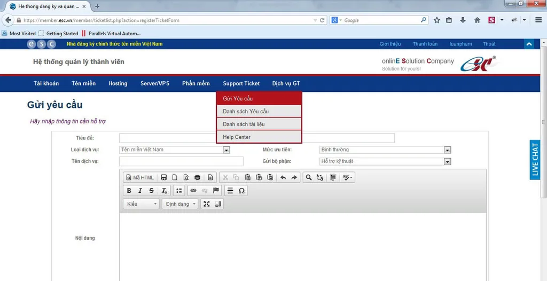Select Danh sách Yêu cầu menu entry
The width and height of the screenshot is (547, 281).
click(x=259, y=111)
